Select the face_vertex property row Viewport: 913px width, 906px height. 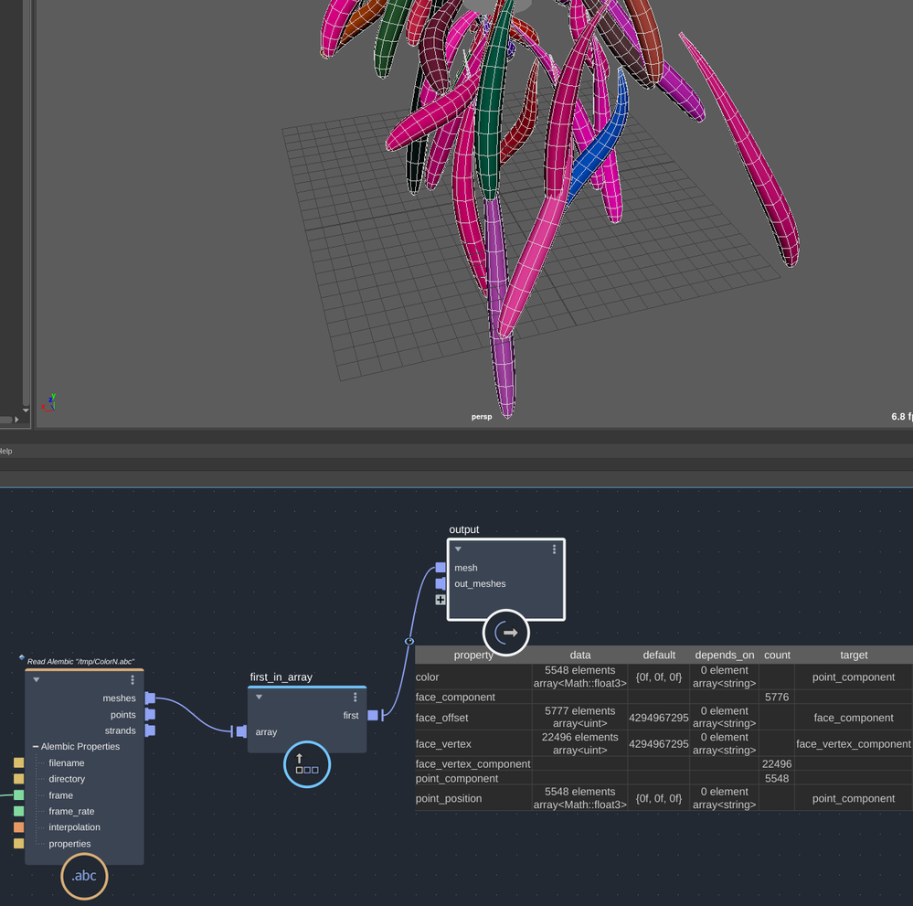click(x=664, y=743)
